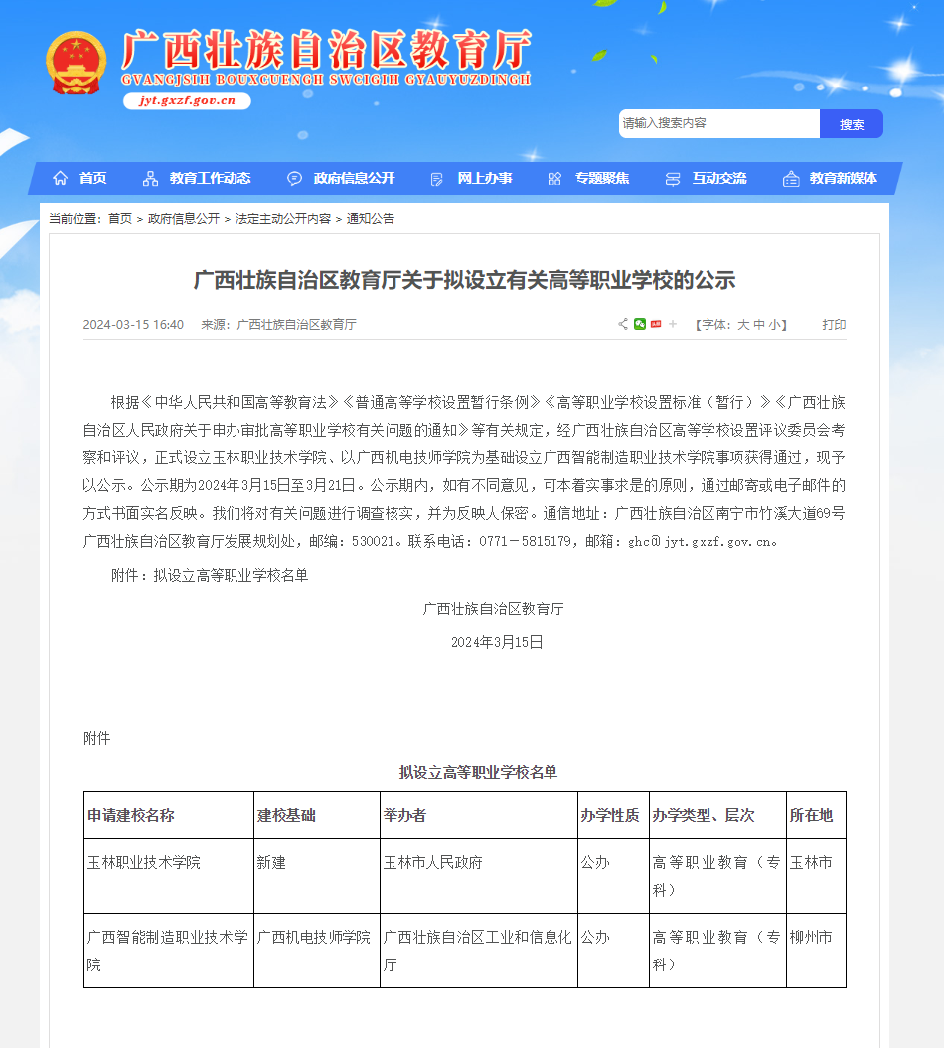Focus the 请输入搜索内容 search field

pyautogui.click(x=718, y=124)
